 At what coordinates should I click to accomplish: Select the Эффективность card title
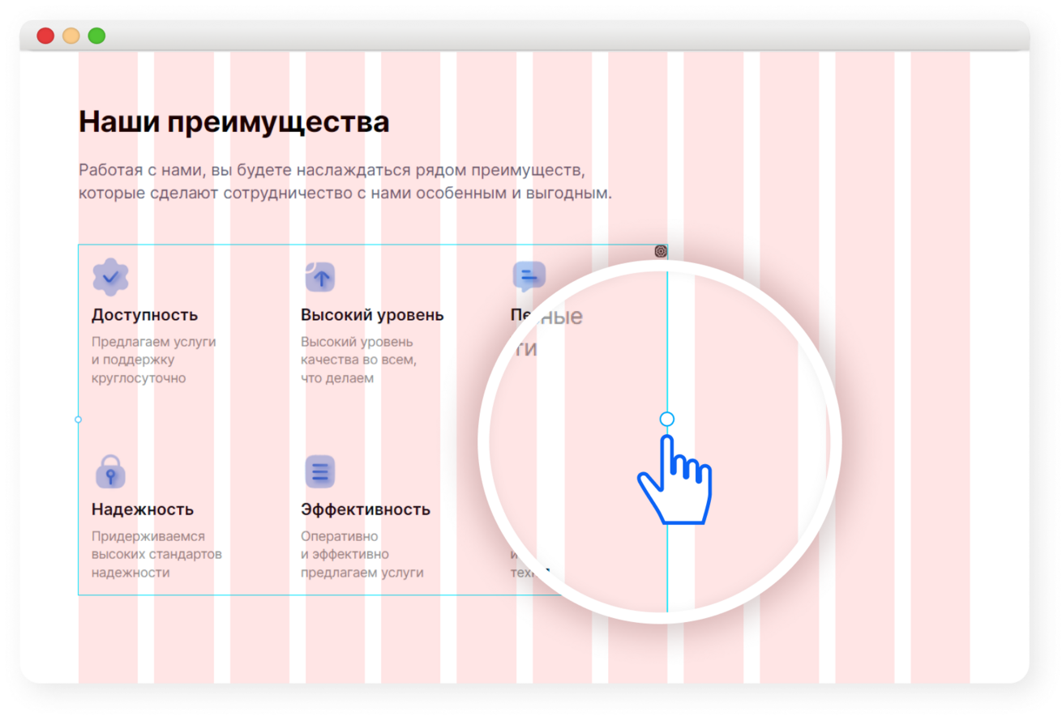366,509
